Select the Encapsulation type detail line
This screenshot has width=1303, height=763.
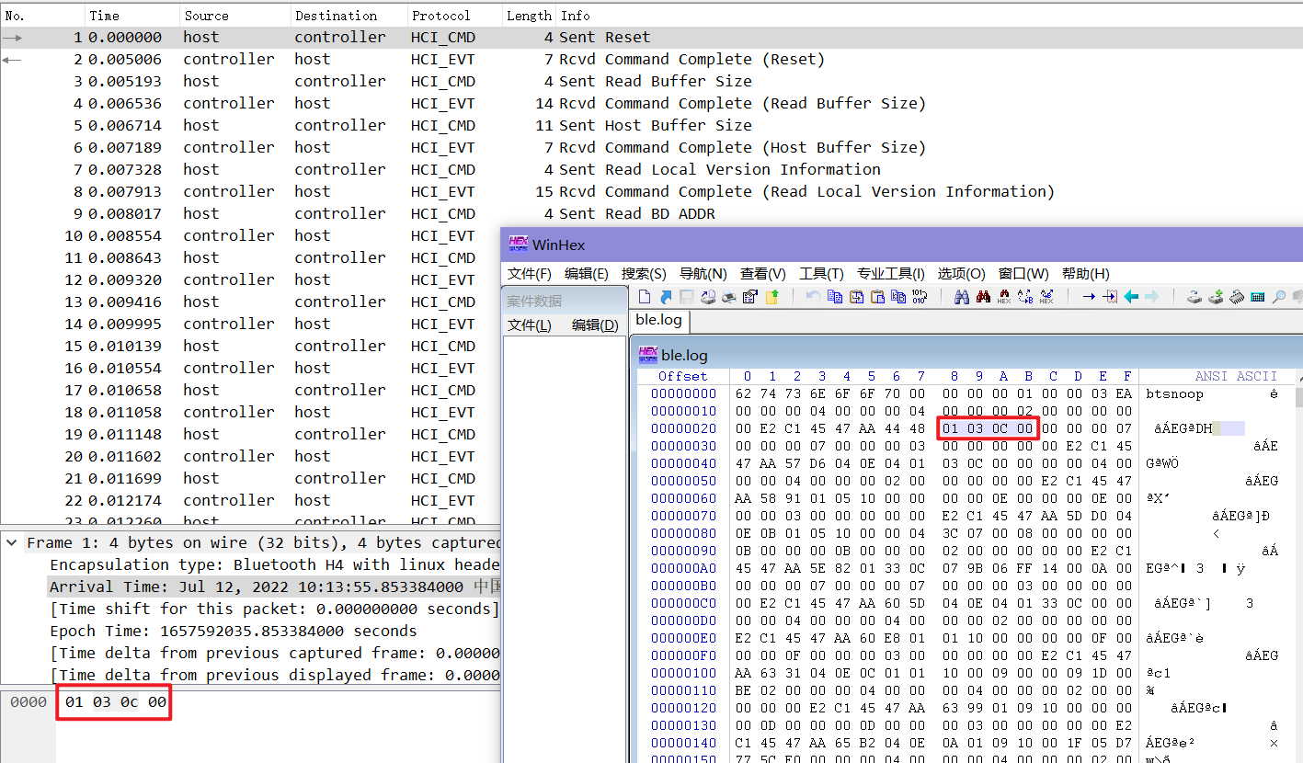click(275, 564)
